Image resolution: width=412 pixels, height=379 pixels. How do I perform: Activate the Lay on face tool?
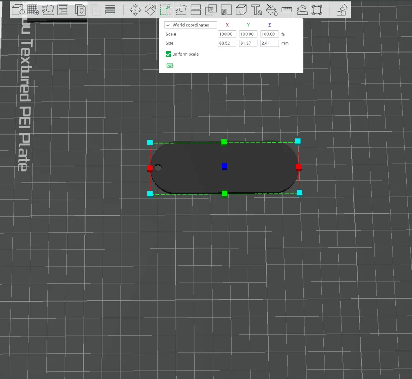pyautogui.click(x=181, y=10)
